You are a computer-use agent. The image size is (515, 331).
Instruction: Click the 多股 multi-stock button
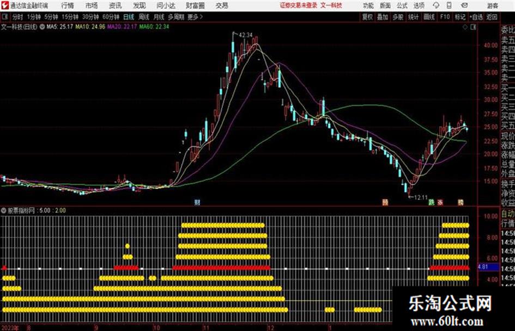pyautogui.click(x=398, y=17)
